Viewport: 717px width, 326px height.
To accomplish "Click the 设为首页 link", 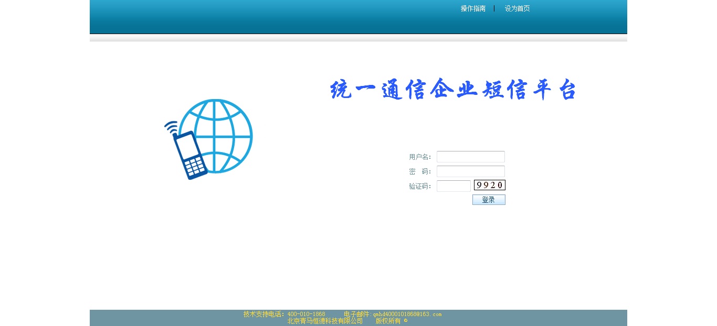I will [517, 8].
